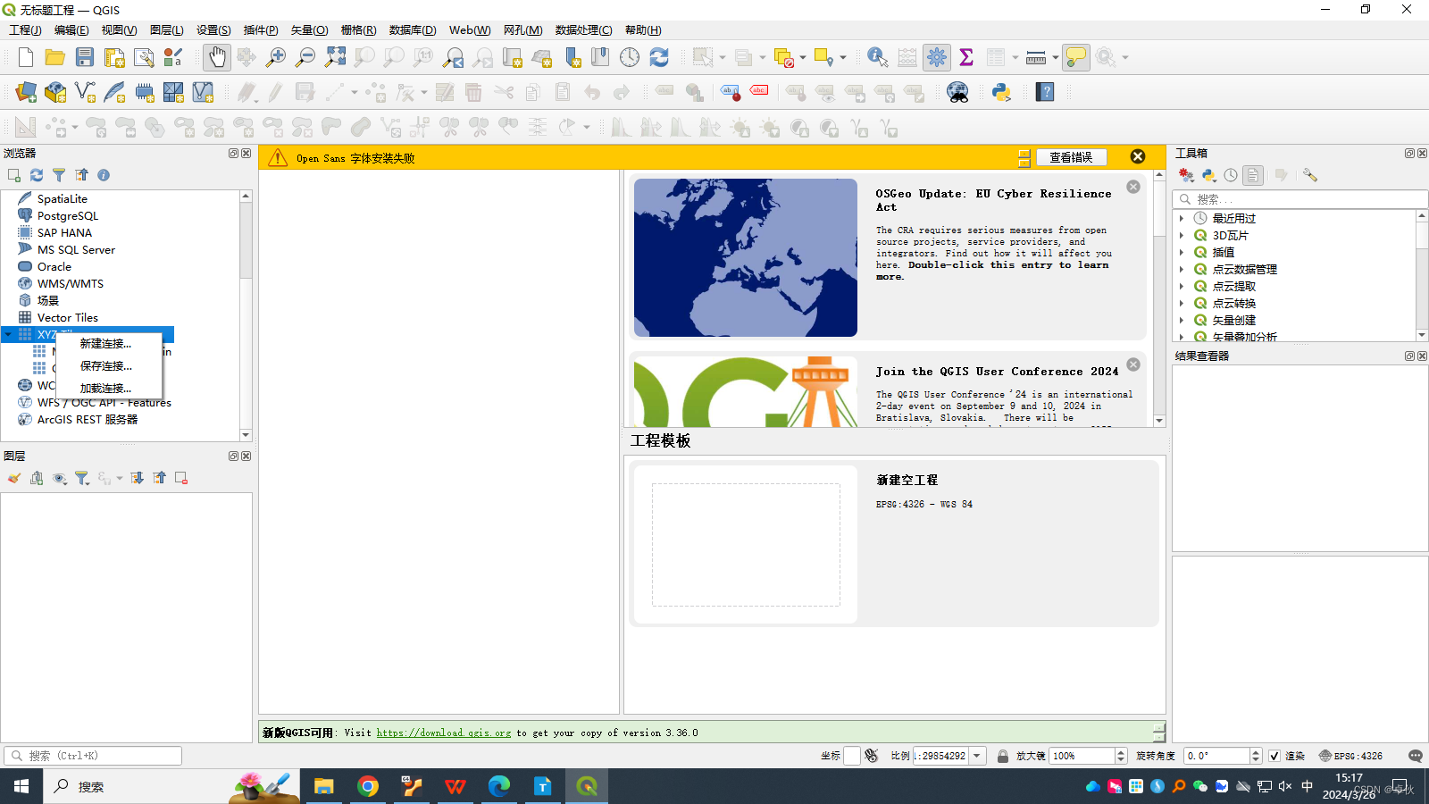Choose 保存连接 from the context menu

(105, 366)
